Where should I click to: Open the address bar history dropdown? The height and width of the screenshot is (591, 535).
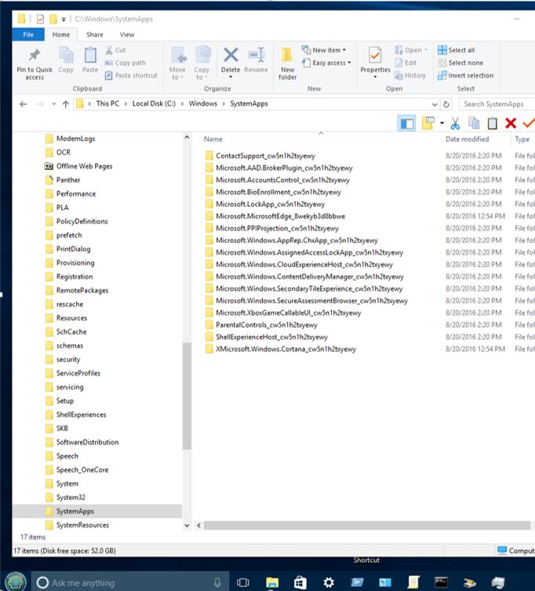coord(433,104)
